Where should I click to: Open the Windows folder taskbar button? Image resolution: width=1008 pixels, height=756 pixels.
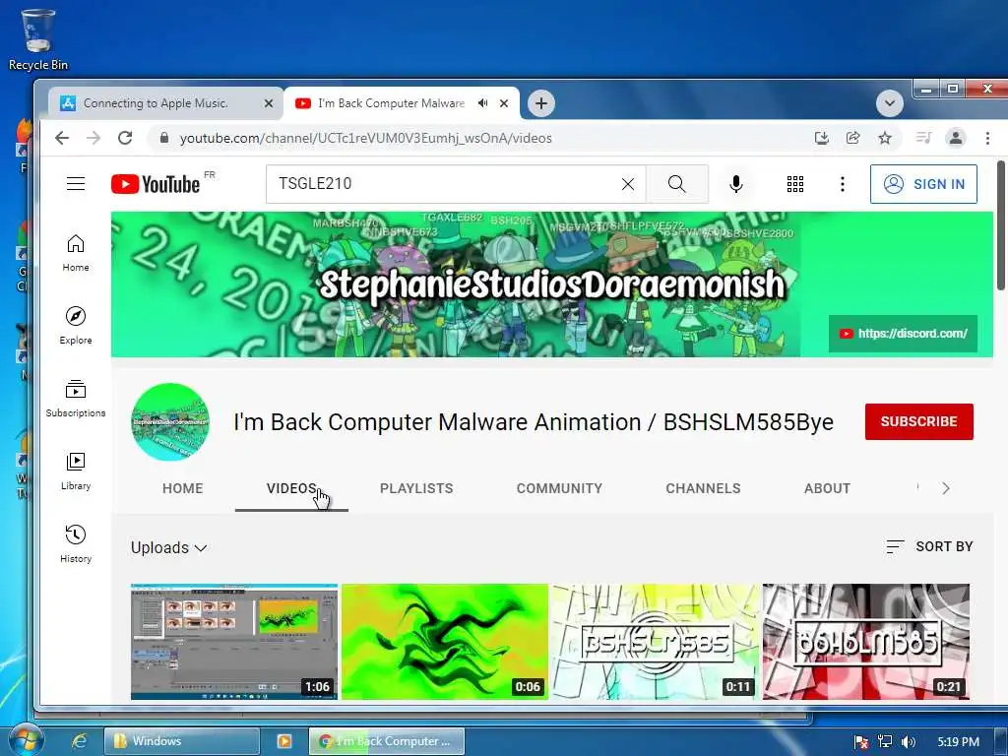coord(181,741)
